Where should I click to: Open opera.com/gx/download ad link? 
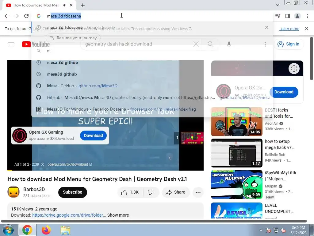click(x=70, y=164)
